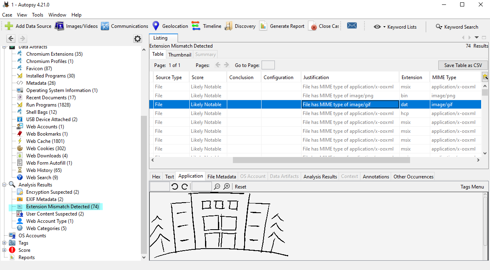
Task: Click the Generate Report toolbar icon
Action: (x=263, y=26)
